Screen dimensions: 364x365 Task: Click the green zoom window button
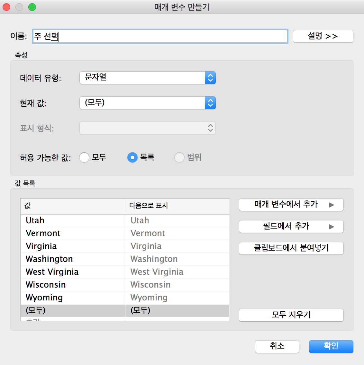32,7
